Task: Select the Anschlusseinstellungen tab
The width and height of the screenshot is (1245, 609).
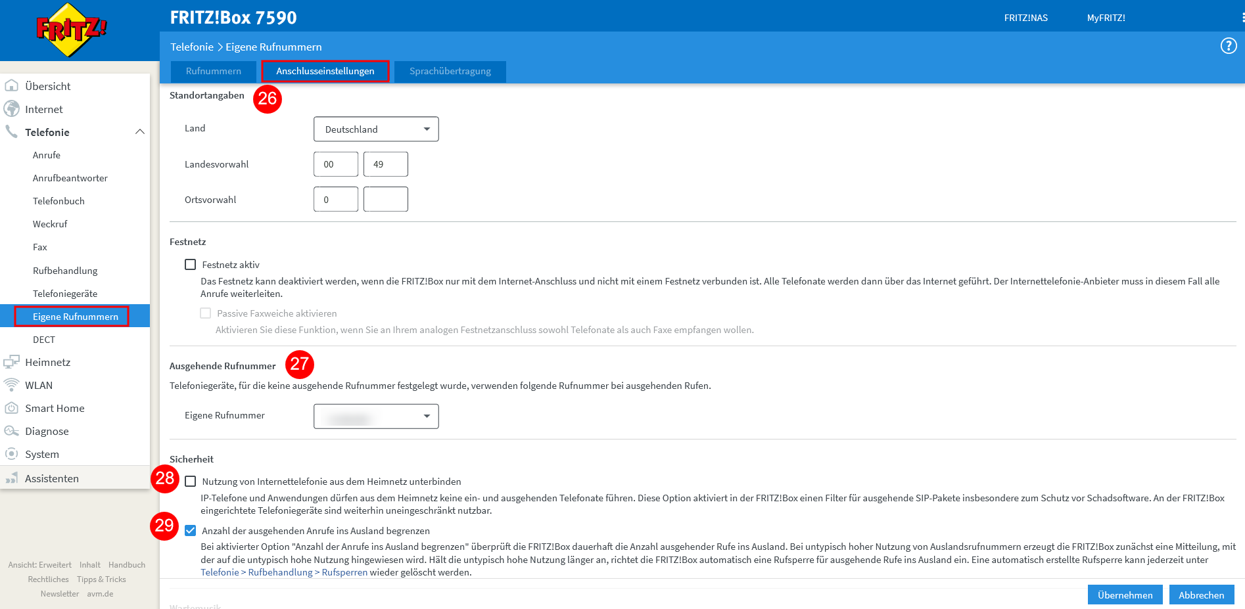Action: pyautogui.click(x=325, y=71)
